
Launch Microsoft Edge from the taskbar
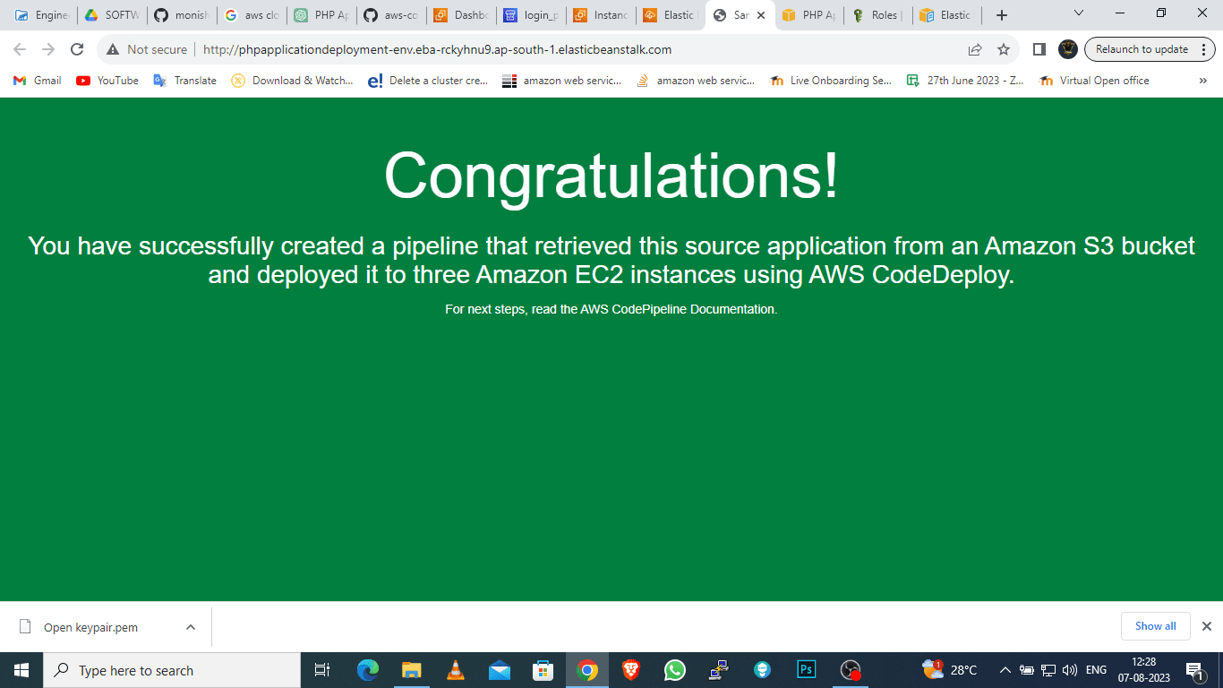click(367, 670)
